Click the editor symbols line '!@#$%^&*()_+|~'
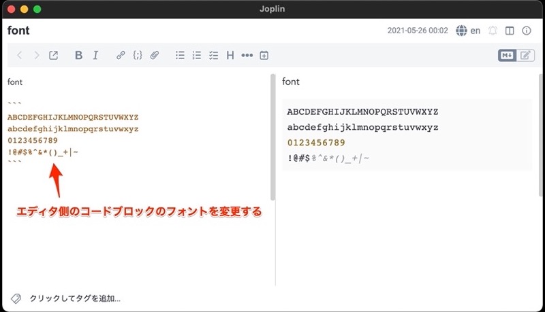 (43, 152)
